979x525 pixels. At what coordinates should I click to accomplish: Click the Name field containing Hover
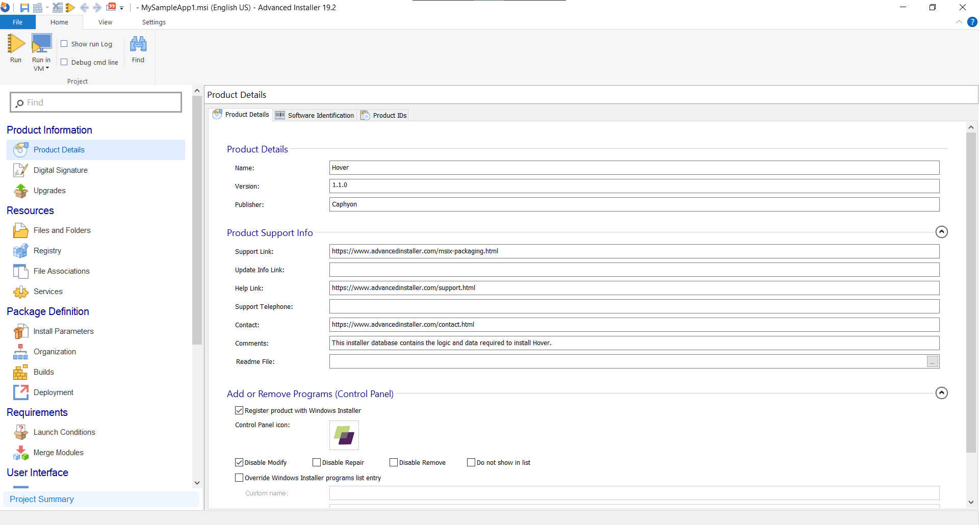(634, 168)
